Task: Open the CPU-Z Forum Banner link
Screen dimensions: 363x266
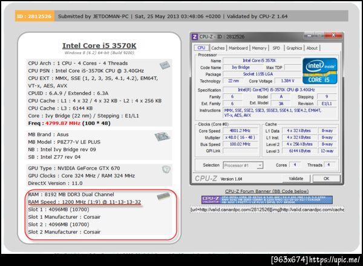Action: click(x=267, y=191)
